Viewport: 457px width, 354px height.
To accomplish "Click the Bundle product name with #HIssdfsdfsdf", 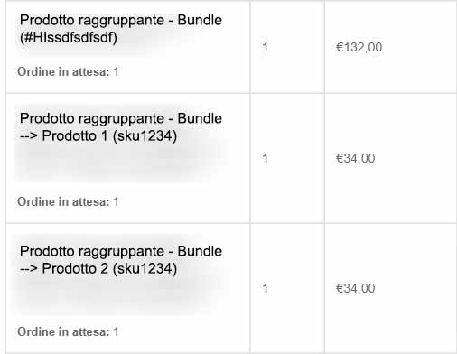I will coord(121,29).
